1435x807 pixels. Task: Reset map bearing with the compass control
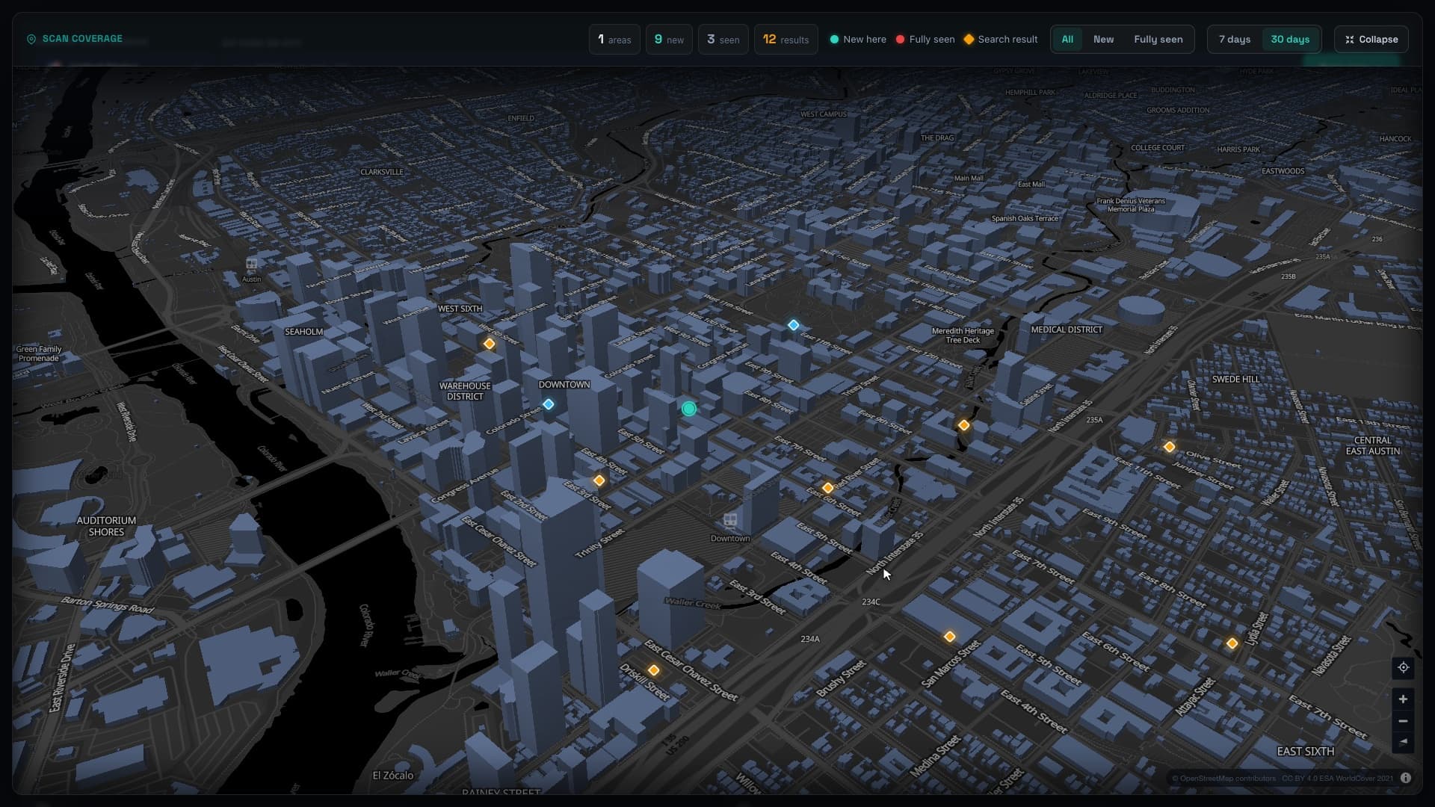pyautogui.click(x=1403, y=742)
